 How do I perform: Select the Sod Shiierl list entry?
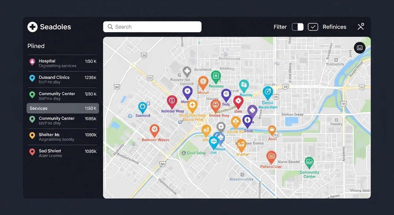tap(63, 153)
